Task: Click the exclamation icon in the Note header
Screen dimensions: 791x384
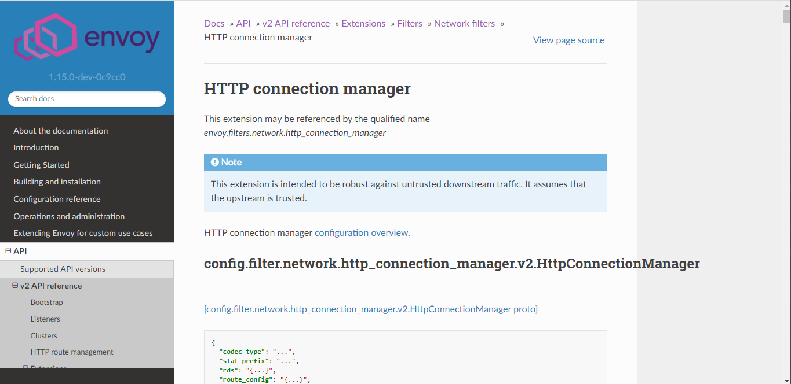Action: click(x=215, y=163)
